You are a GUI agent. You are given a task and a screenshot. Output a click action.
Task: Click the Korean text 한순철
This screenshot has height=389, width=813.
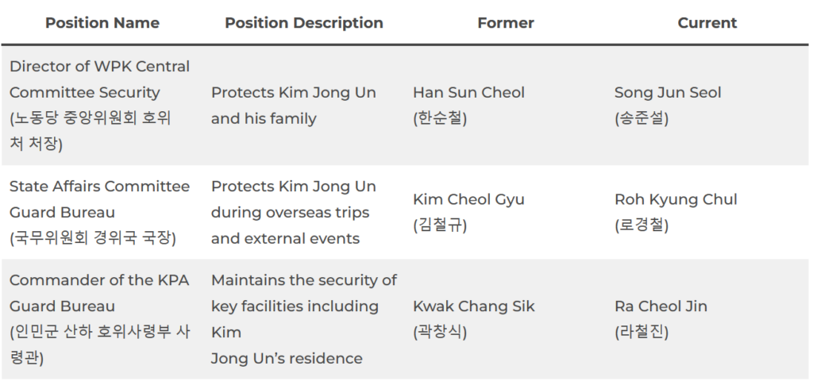click(x=440, y=119)
